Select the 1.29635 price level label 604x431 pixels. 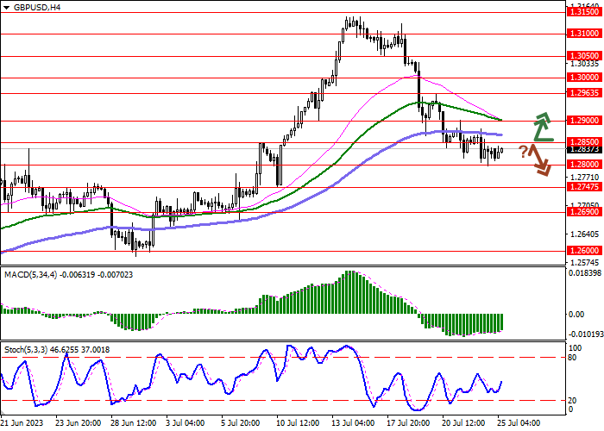[x=584, y=93]
